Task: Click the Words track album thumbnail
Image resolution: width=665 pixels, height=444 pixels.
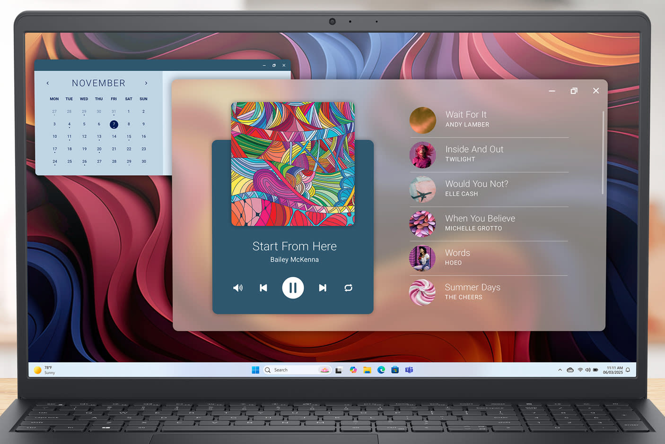Action: [x=422, y=258]
